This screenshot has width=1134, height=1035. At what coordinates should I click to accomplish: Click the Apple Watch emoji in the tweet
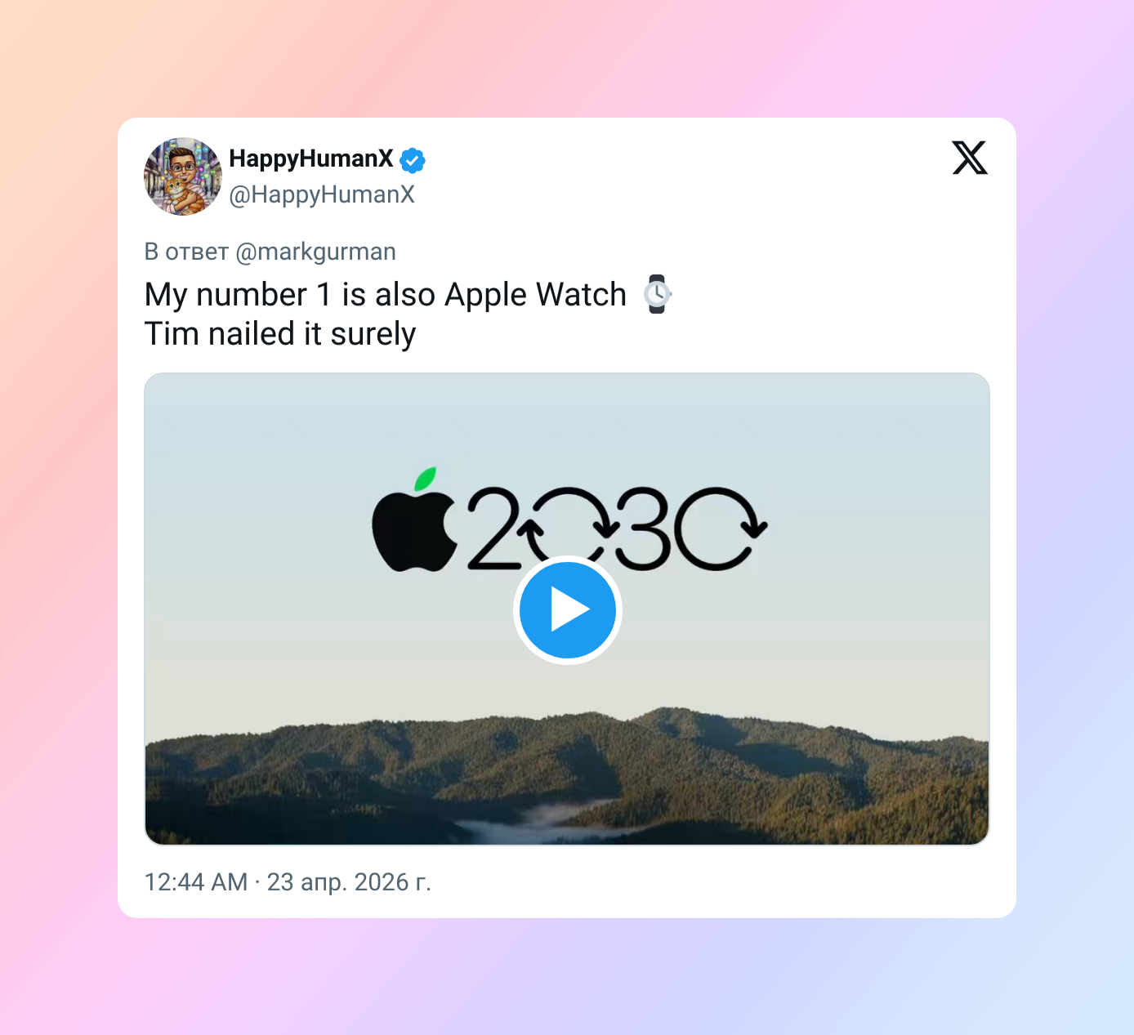pyautogui.click(x=657, y=294)
